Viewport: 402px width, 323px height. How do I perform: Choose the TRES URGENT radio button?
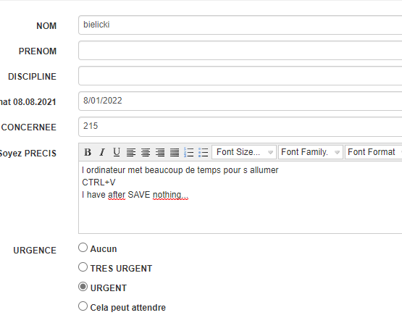(x=83, y=267)
